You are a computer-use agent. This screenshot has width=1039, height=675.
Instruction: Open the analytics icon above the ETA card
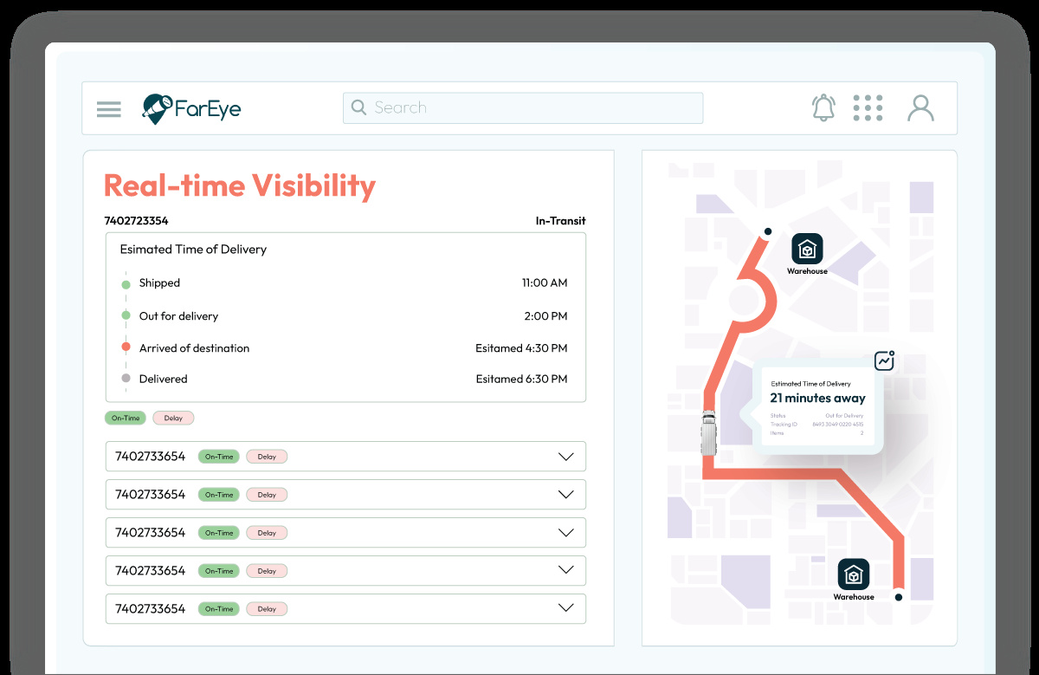point(883,360)
